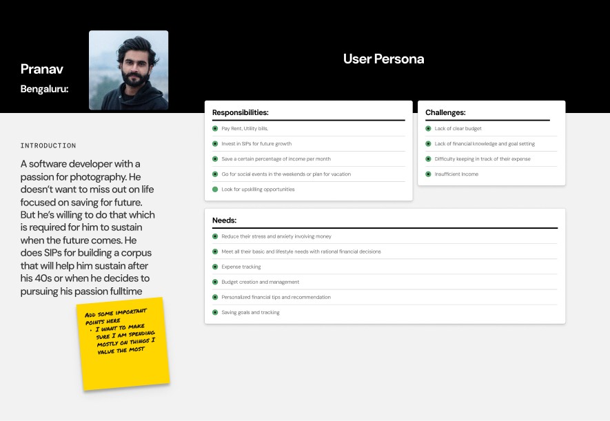The image size is (610, 421).
Task: Select the Lack of clear budget text
Action: pyautogui.click(x=458, y=129)
